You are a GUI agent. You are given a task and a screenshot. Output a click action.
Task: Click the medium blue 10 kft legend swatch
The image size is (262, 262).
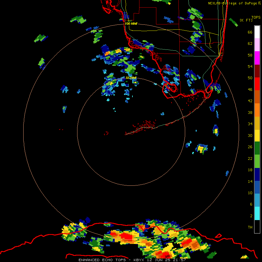[257, 187]
